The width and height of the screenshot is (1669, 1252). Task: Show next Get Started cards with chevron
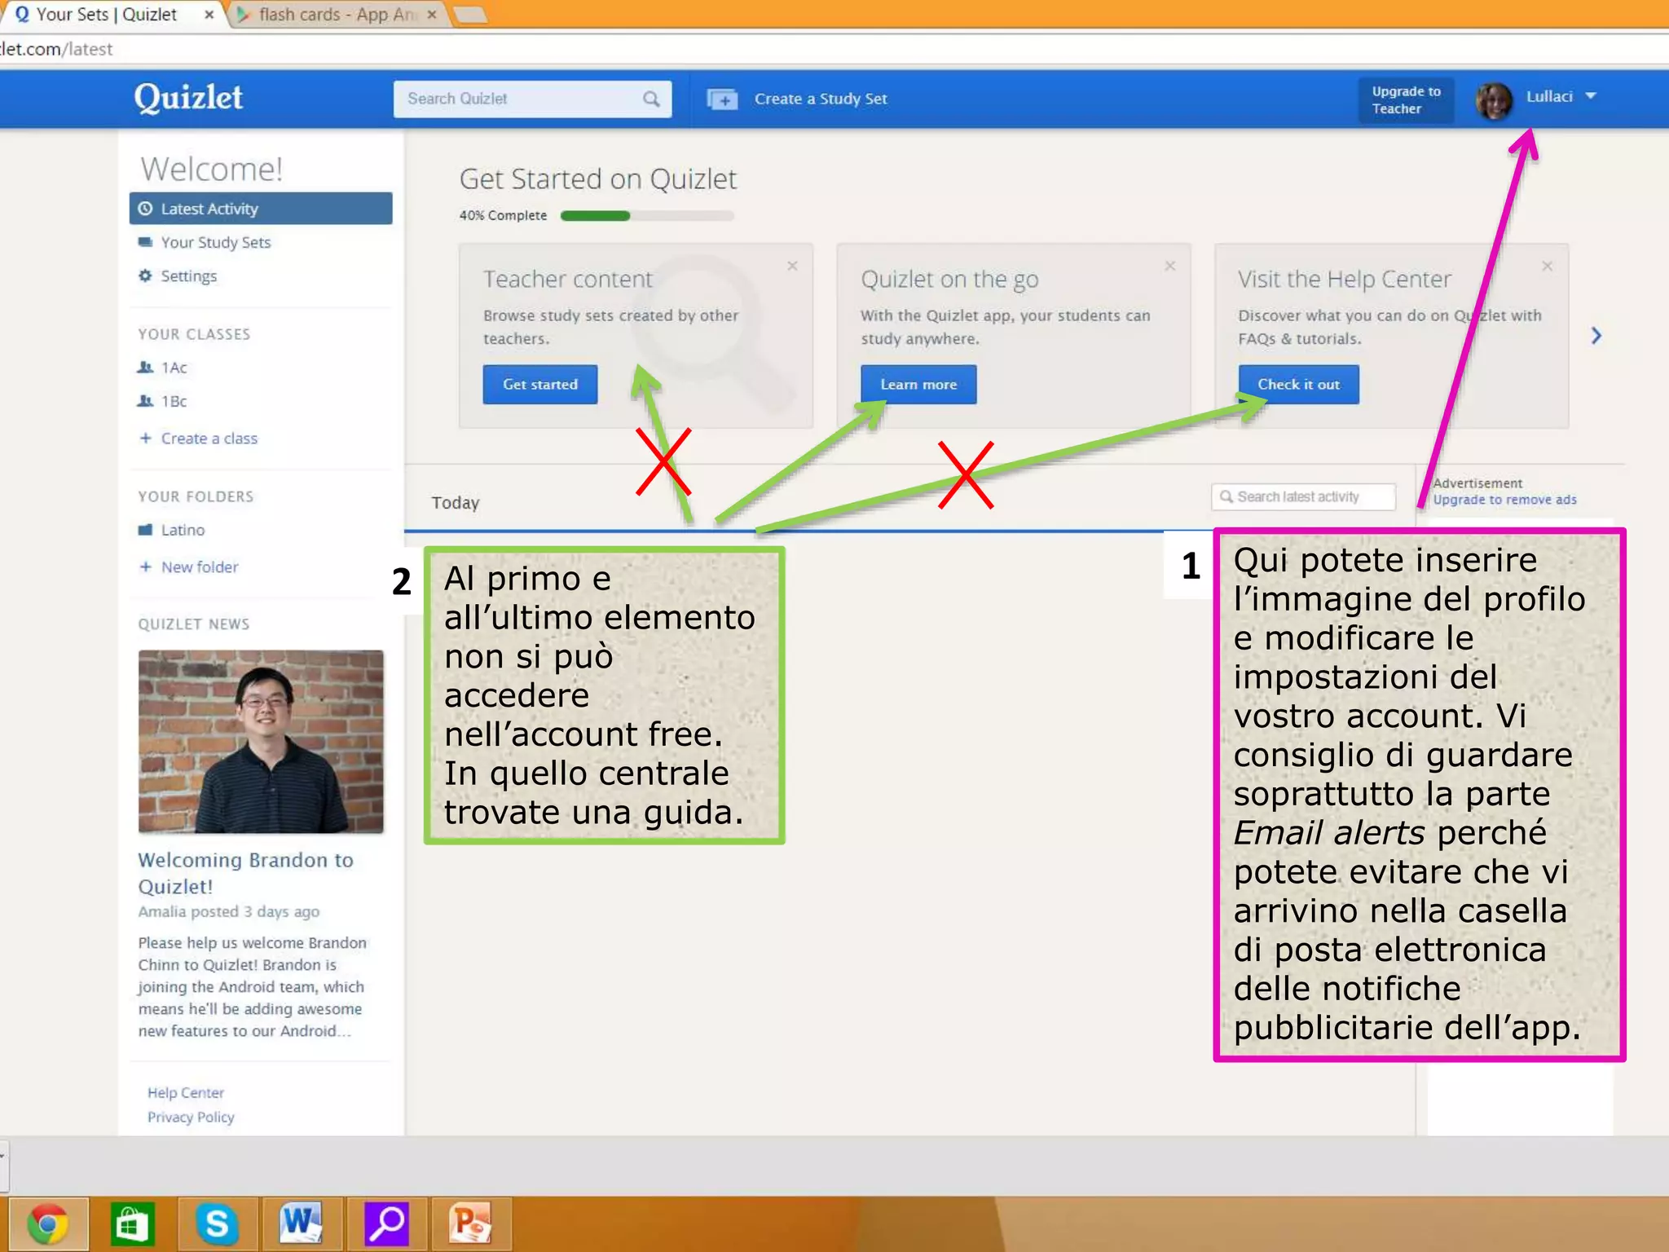click(x=1596, y=336)
